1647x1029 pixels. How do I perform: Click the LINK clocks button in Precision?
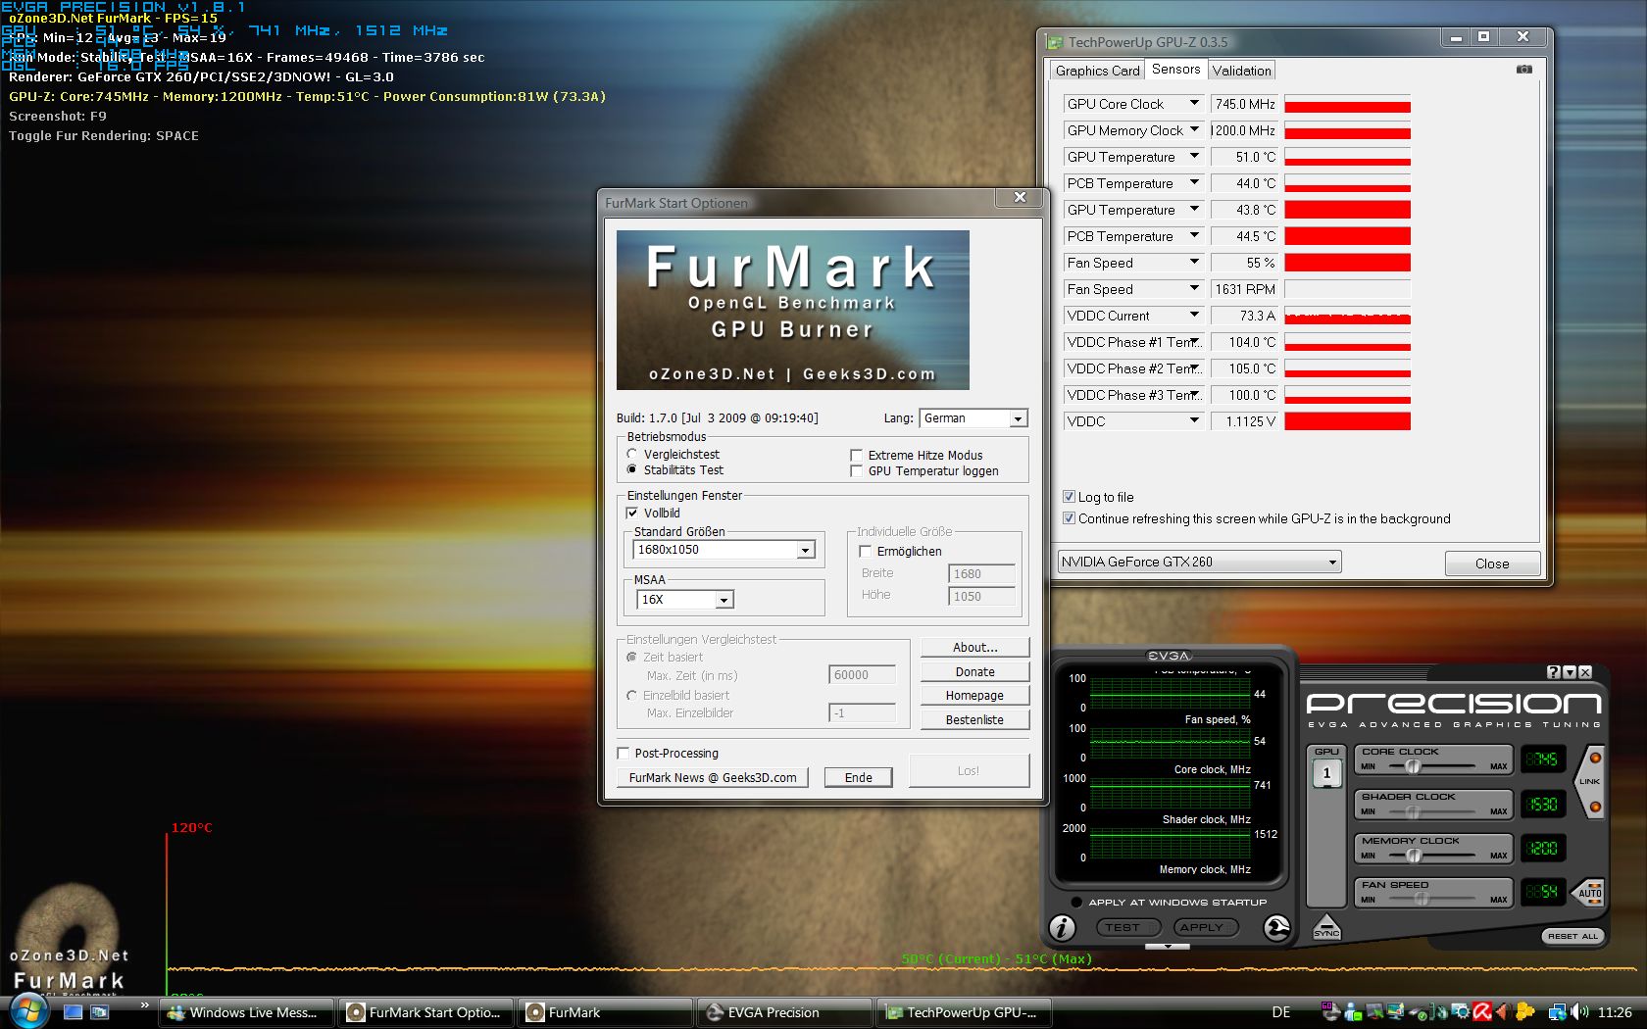pos(1589,781)
